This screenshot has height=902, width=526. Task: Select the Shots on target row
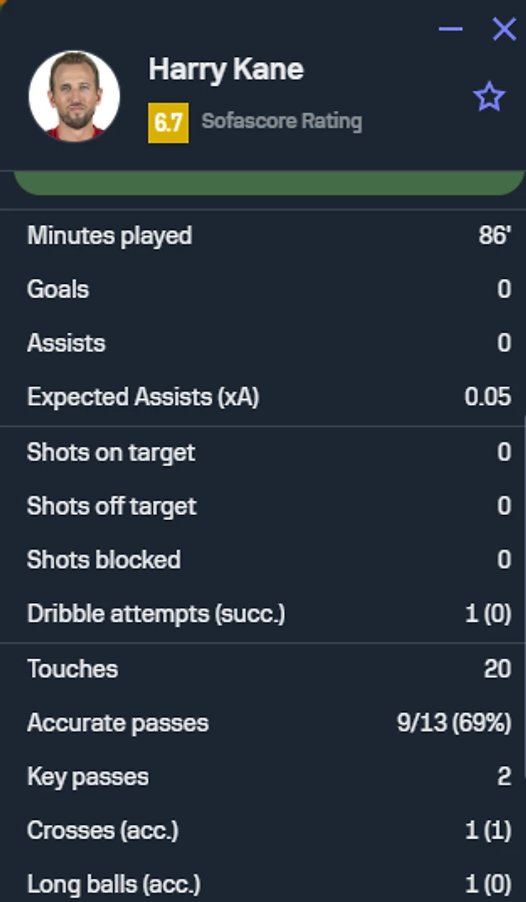click(x=263, y=452)
